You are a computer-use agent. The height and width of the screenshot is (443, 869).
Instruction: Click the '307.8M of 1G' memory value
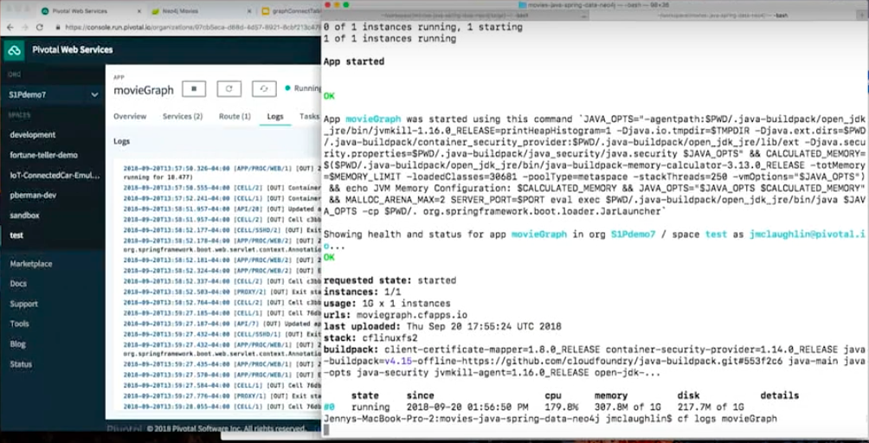click(628, 407)
